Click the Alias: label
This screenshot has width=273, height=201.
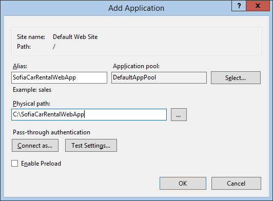tap(20, 66)
